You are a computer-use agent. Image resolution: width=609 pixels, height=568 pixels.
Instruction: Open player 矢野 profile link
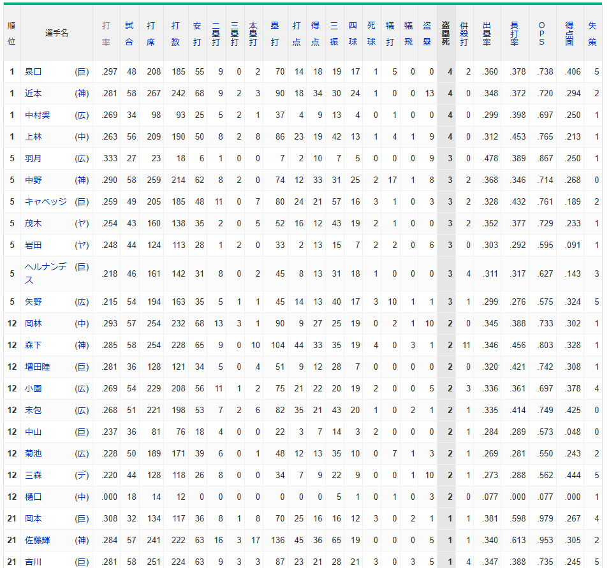pos(33,302)
